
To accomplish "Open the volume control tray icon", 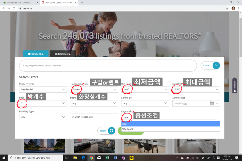I will (198, 158).
